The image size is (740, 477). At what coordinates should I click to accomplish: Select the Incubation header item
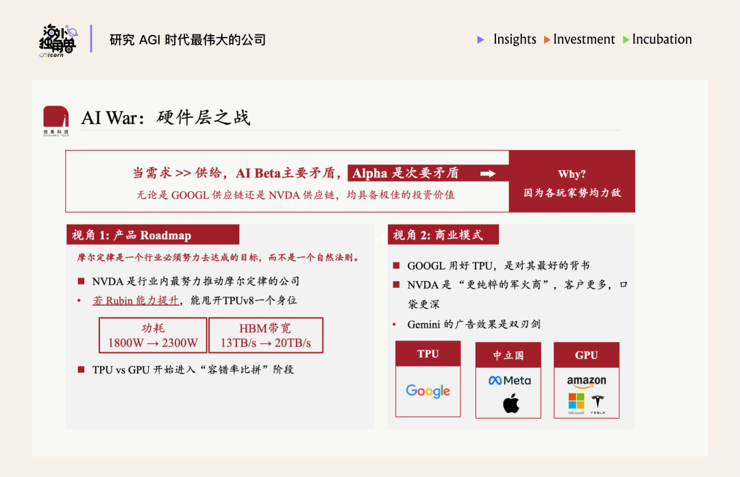661,40
